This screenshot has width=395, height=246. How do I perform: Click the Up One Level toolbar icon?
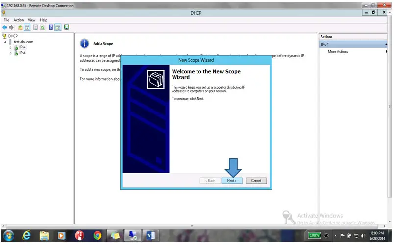click(x=20, y=27)
